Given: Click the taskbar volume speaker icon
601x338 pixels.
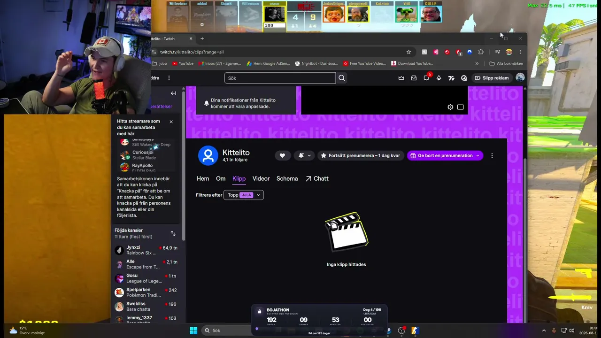Looking at the screenshot, I should click(x=572, y=330).
